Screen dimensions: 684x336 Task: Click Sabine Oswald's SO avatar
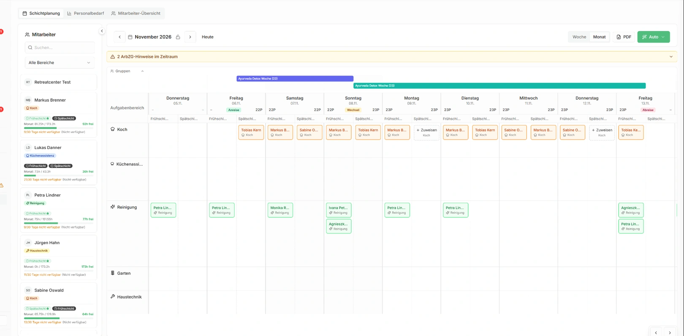28,290
